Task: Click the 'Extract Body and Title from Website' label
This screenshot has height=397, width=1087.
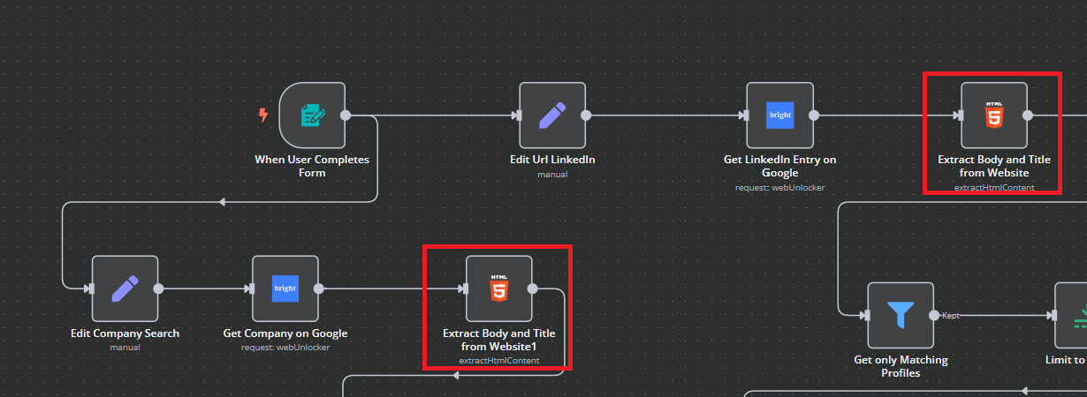Action: coord(994,166)
